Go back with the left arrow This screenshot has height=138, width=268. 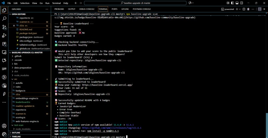[x=76, y=3]
